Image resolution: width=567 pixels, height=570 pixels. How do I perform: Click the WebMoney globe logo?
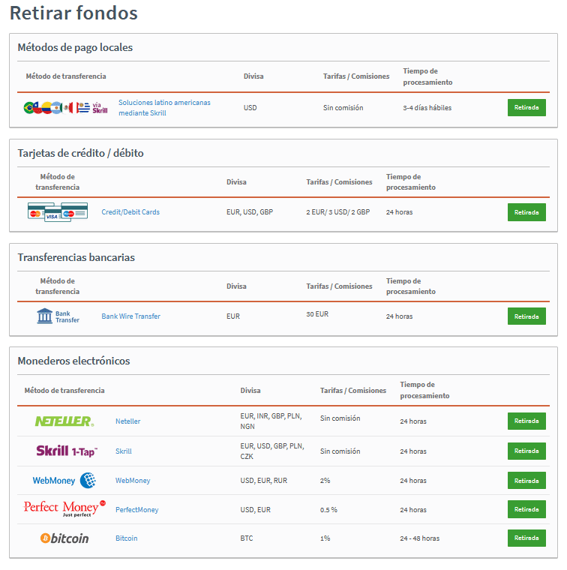(64, 481)
